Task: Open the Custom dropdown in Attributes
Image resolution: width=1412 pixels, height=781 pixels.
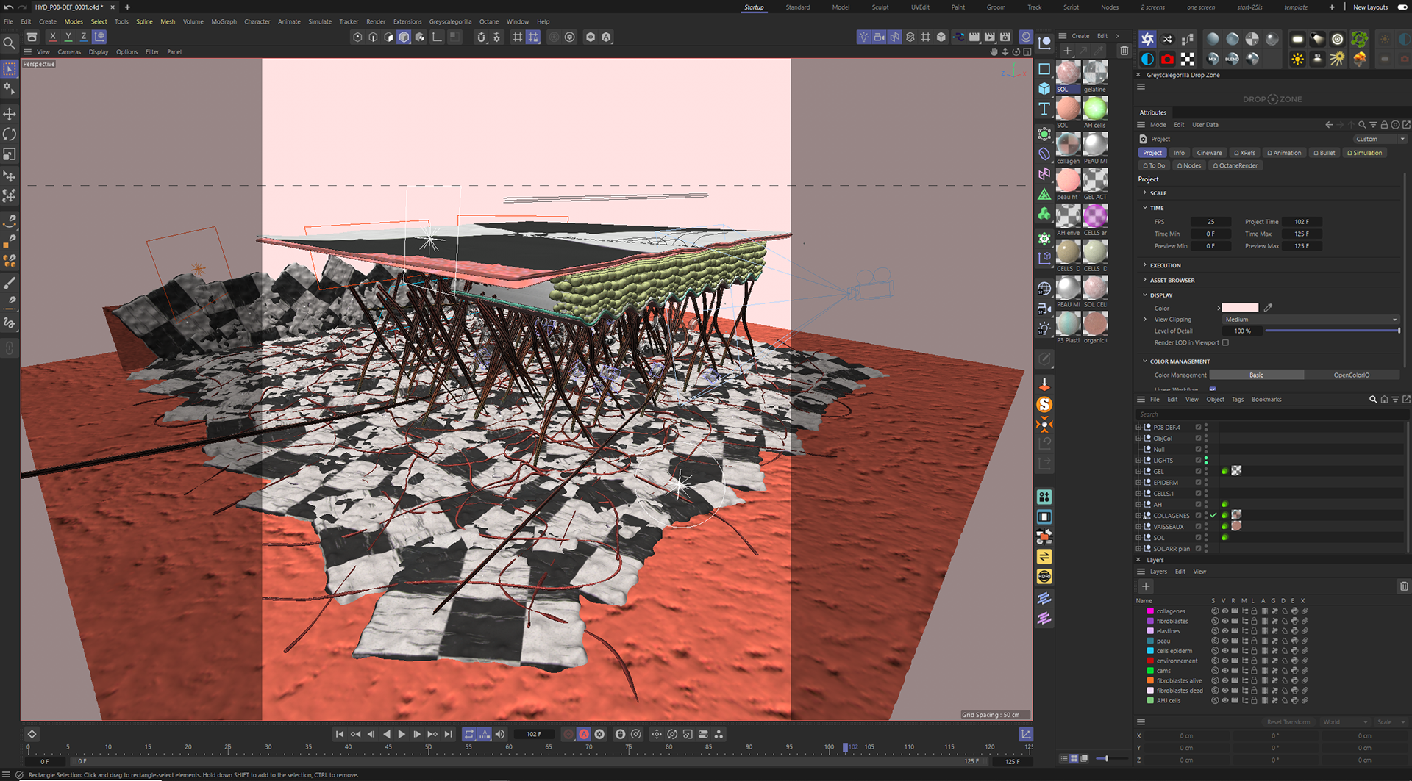Action: [1380, 139]
